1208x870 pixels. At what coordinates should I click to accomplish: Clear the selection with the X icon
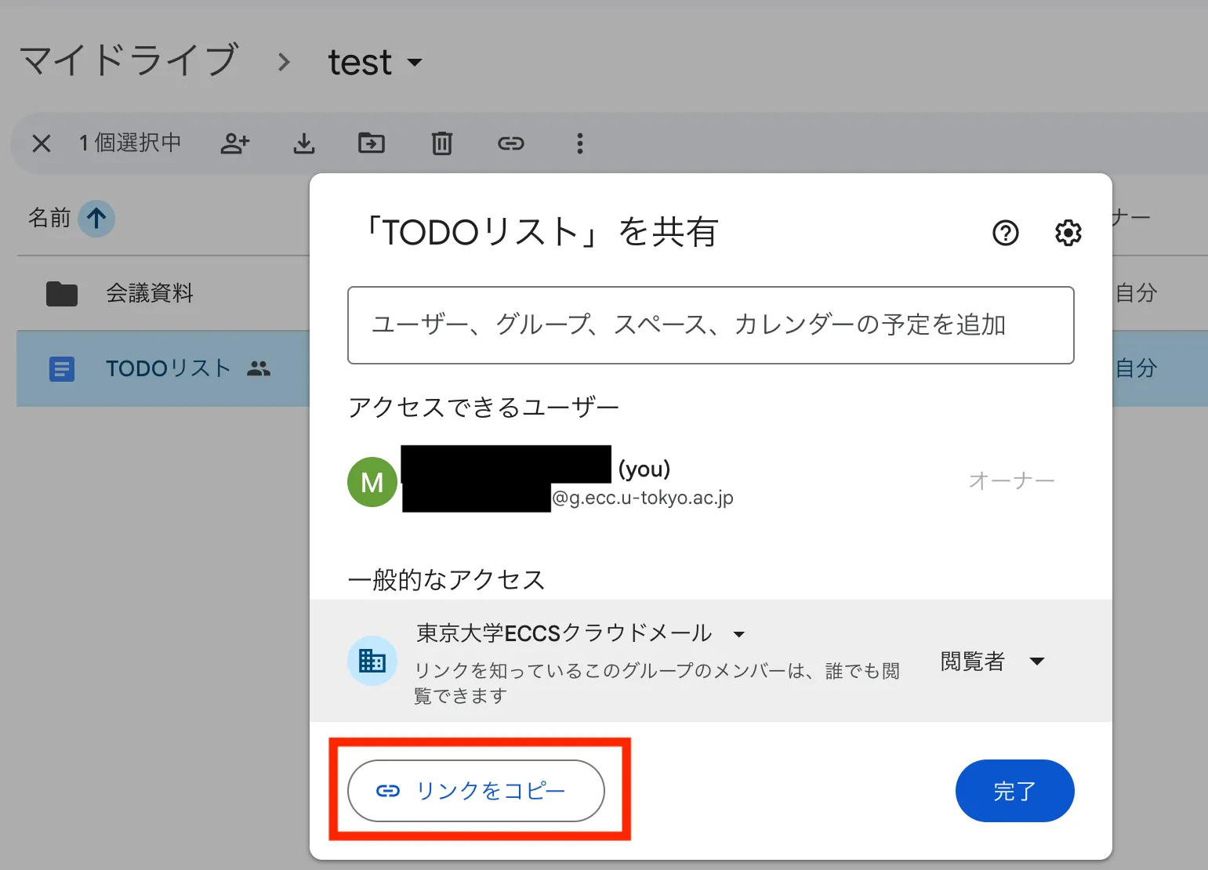click(42, 143)
